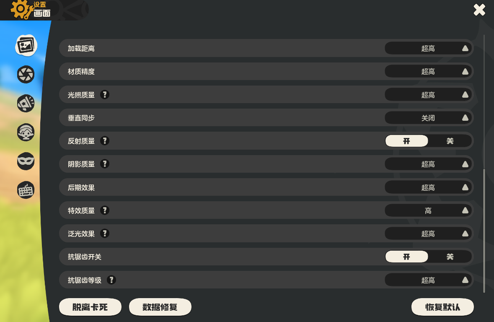Viewport: 494px width, 322px height.
Task: Expand the 特效质量 dropdown set to 高
Action: point(428,210)
